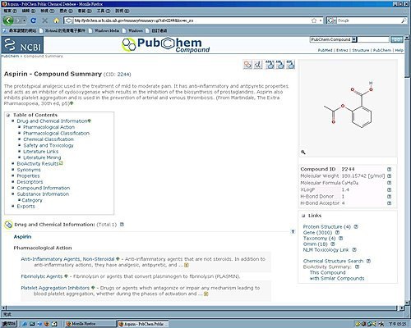Open help icon beside H-Bond Donor

389,197
